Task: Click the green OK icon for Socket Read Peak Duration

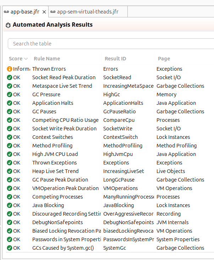Action: (x=10, y=77)
